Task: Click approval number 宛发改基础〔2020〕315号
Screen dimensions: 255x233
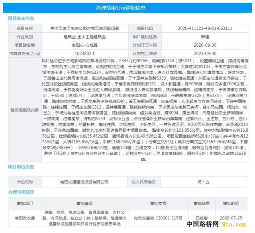Action: pyautogui.click(x=158, y=218)
